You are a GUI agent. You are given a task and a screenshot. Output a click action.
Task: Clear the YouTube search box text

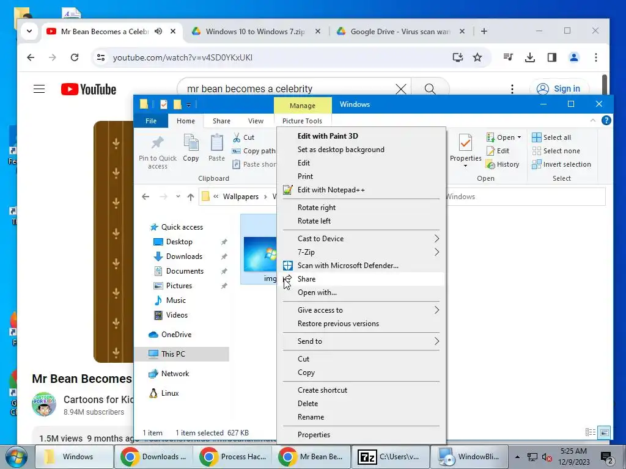(x=401, y=89)
